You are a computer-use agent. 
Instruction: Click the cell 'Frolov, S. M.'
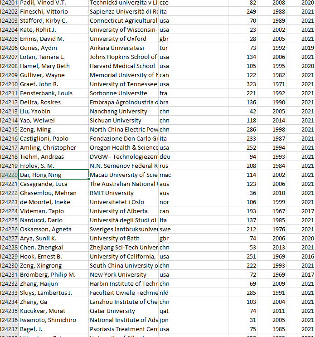tap(53, 166)
